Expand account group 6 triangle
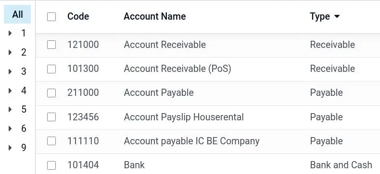Screen dimensions: 380x174 click(x=10, y=128)
